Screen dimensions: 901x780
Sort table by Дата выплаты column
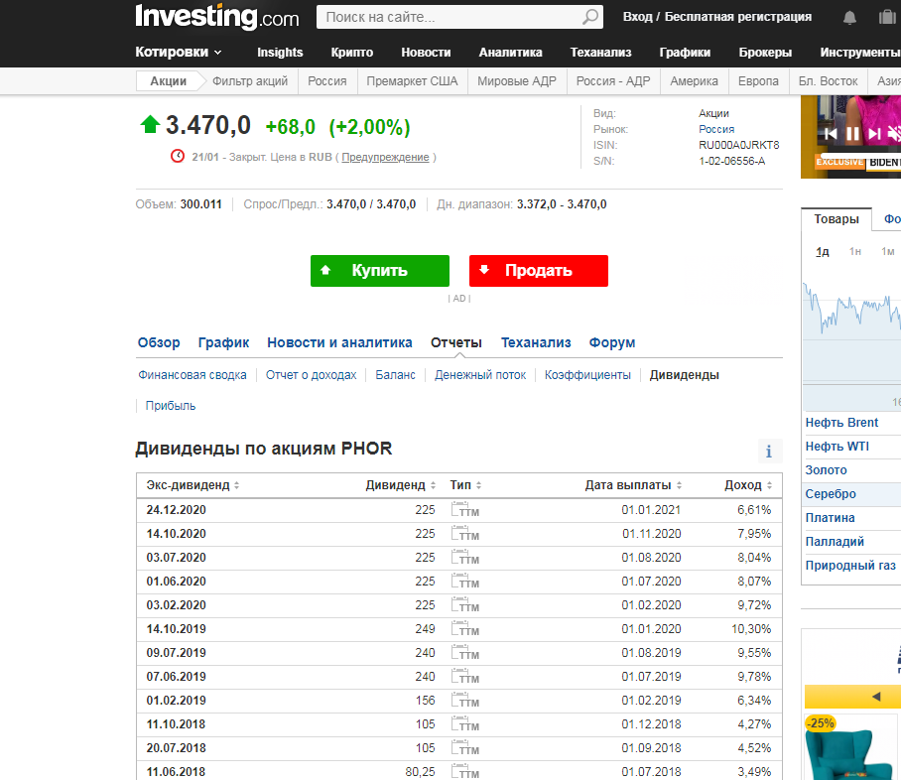[x=633, y=485]
